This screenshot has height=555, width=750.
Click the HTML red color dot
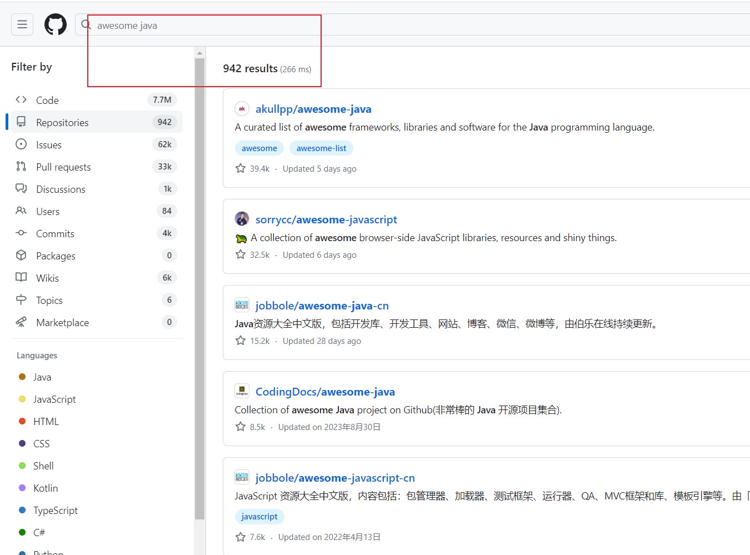[x=22, y=421]
